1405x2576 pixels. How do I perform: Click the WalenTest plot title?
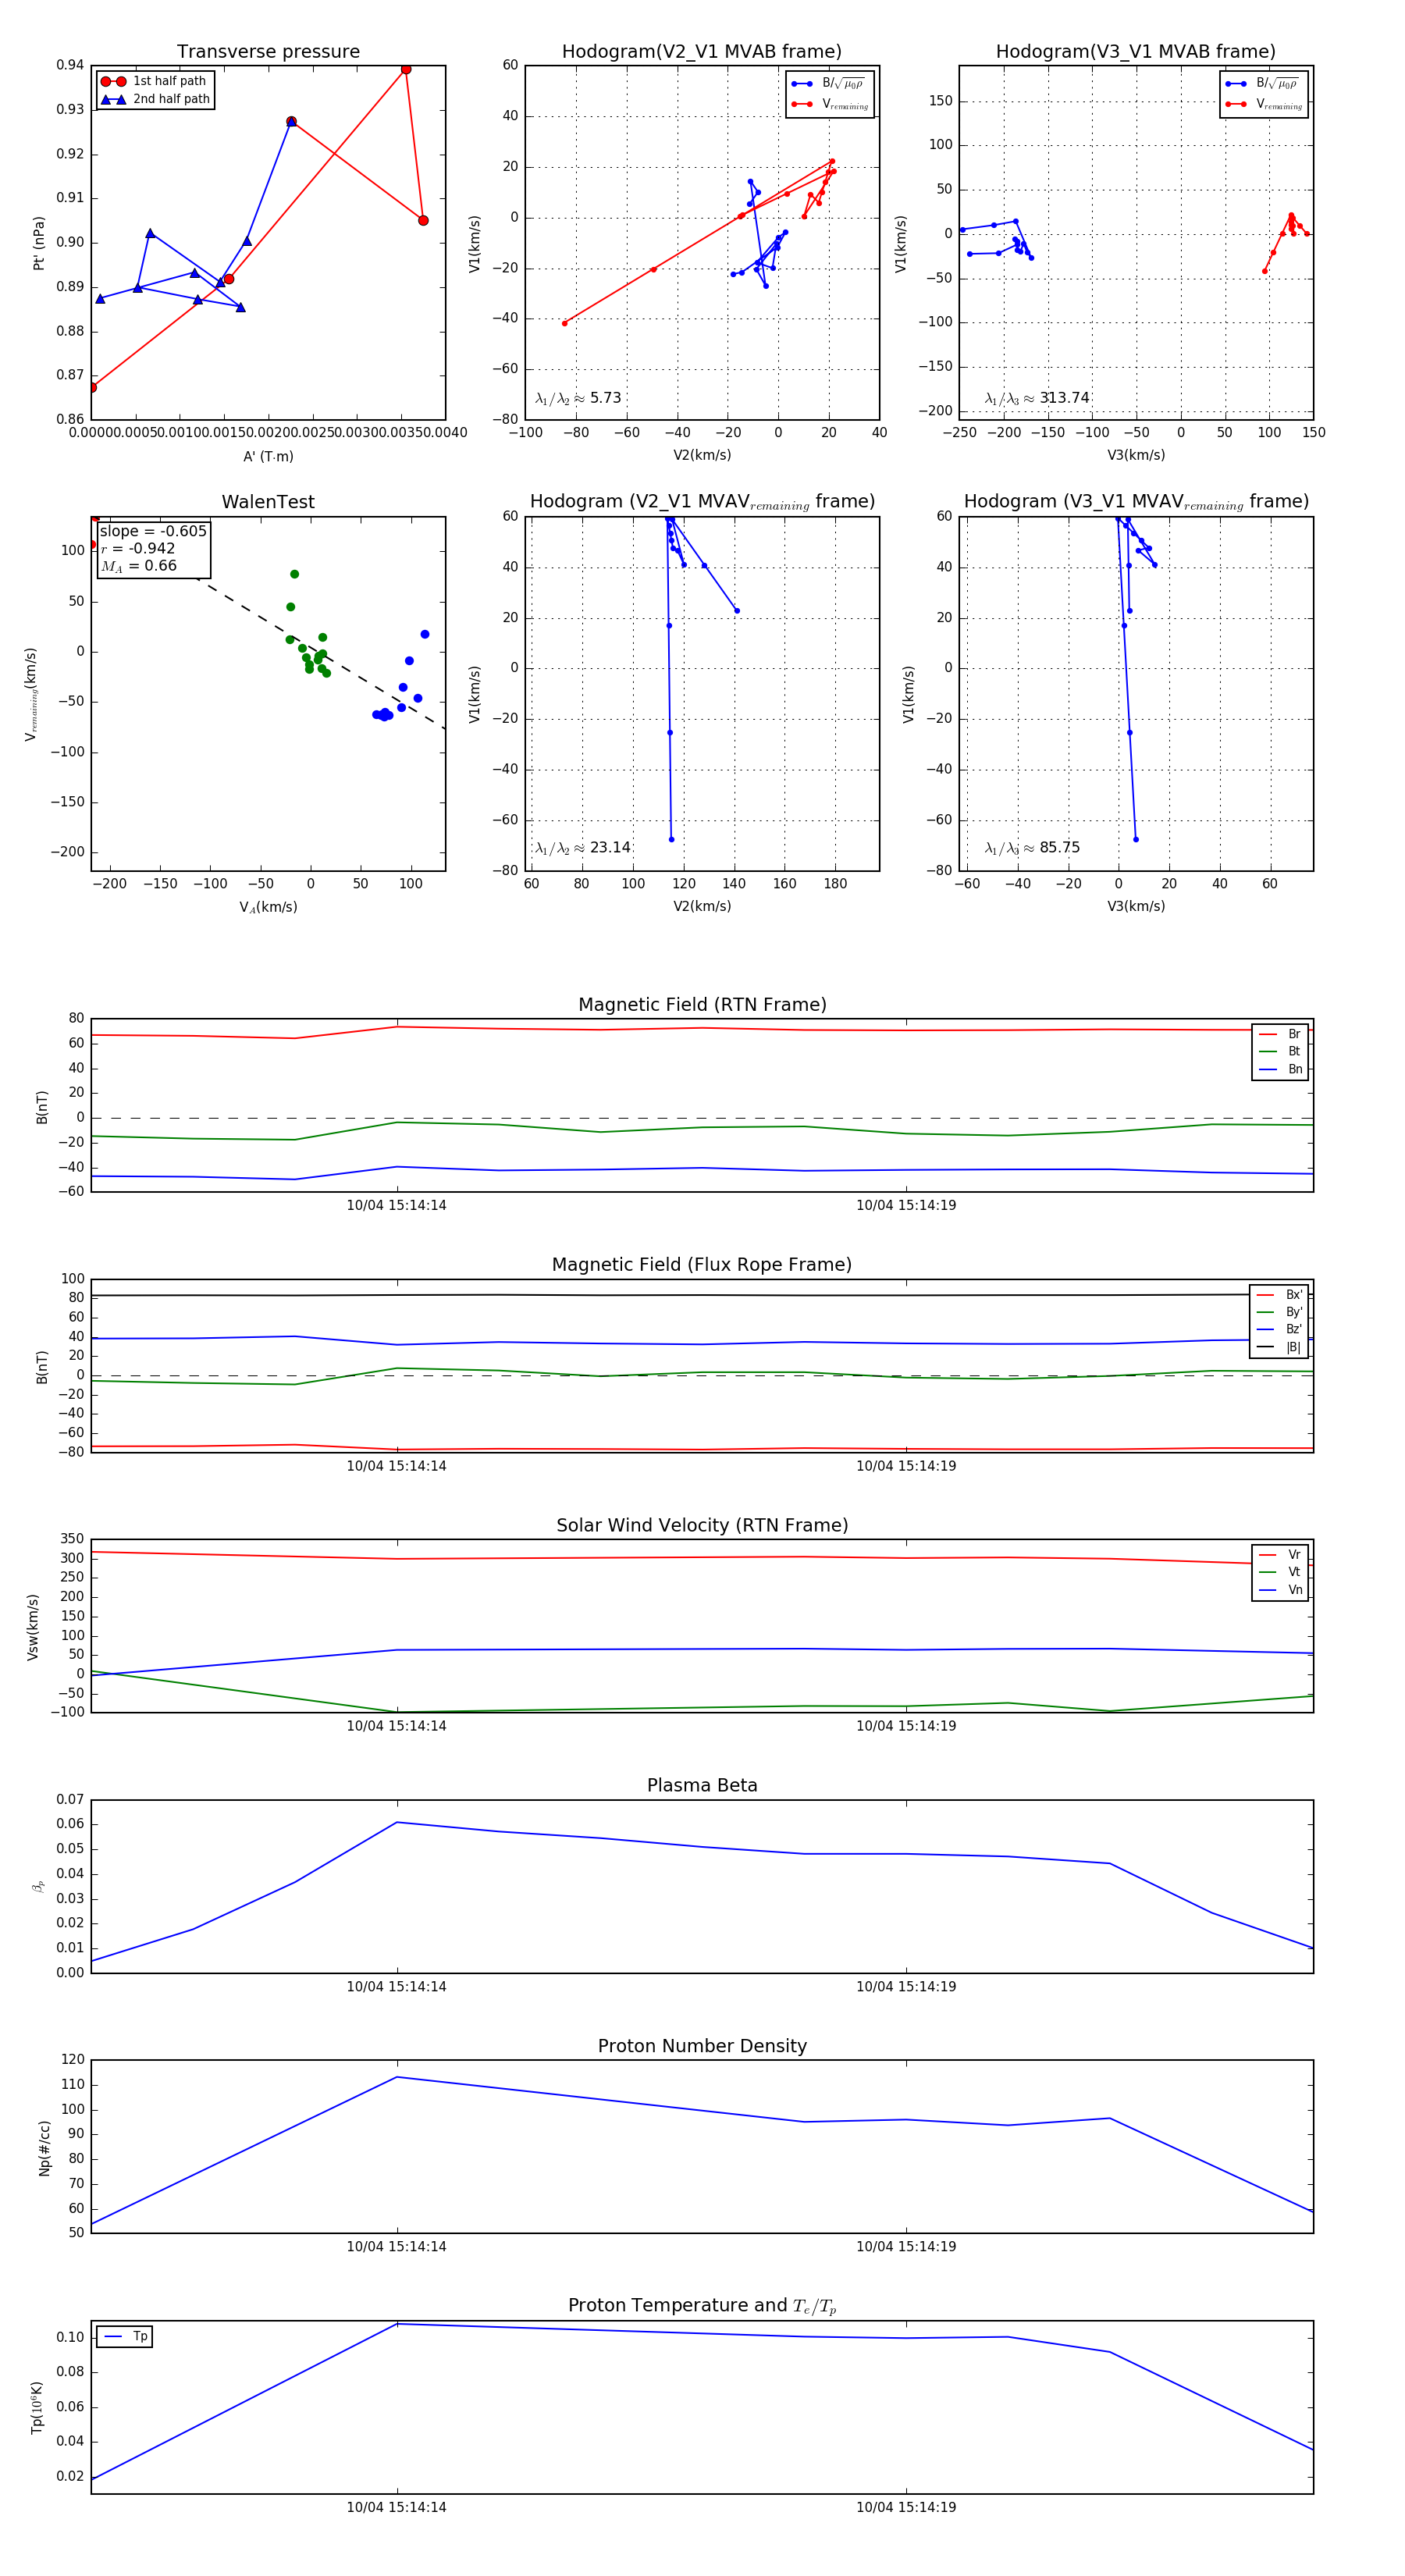coord(268,502)
